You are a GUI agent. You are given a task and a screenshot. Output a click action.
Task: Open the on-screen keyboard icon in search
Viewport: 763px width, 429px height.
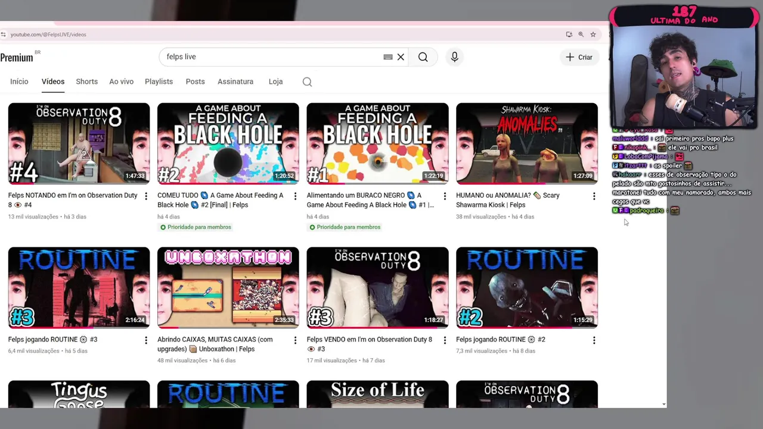(x=388, y=57)
